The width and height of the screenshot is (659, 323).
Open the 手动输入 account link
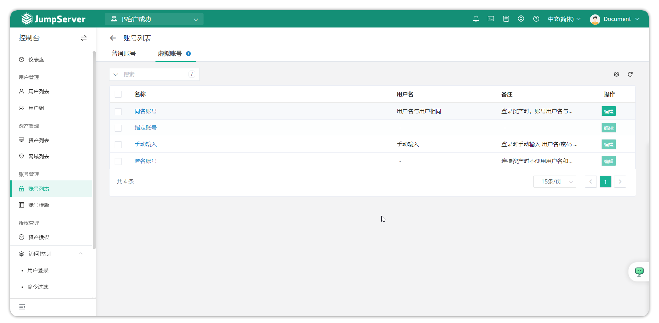146,144
